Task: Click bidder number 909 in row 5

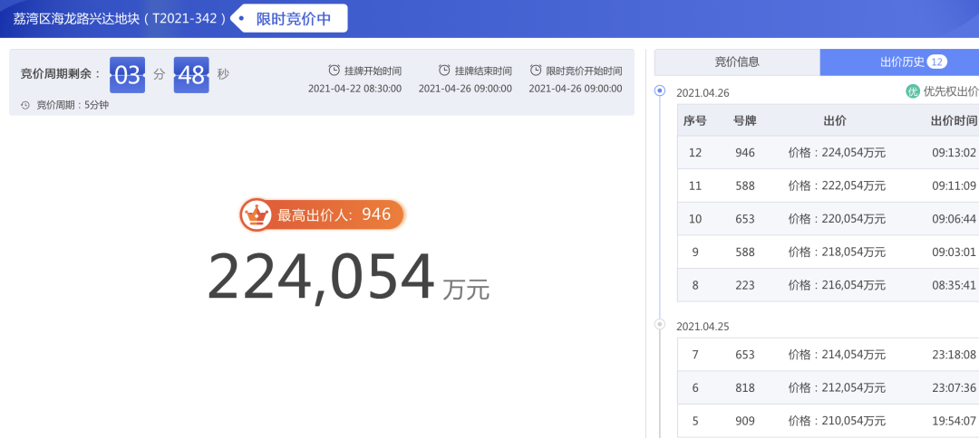Action: (x=745, y=421)
